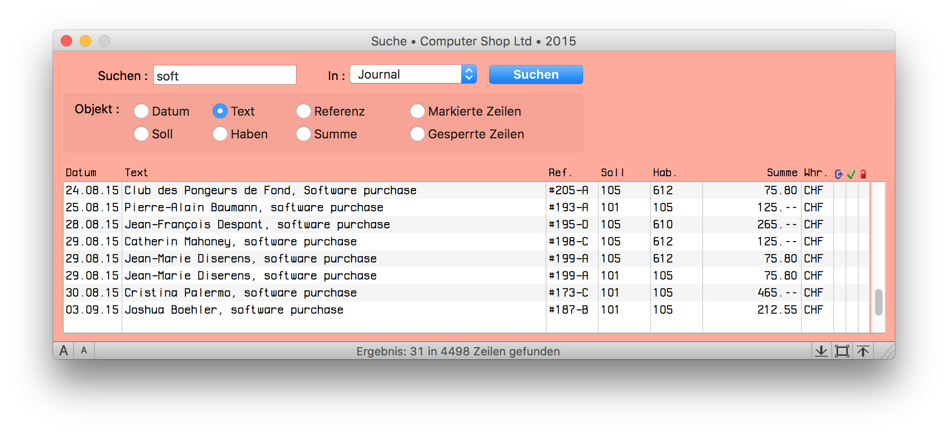Click the fit-window frame icon in status bar
The height and width of the screenshot is (435, 948).
click(842, 351)
